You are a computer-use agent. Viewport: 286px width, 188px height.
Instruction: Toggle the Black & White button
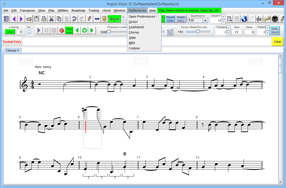tap(170, 19)
